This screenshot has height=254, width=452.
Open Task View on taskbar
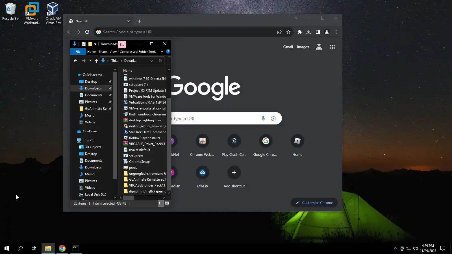(34, 248)
